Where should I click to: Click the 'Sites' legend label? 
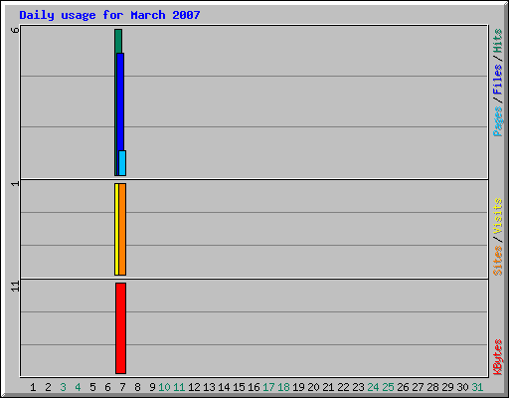pos(497,261)
